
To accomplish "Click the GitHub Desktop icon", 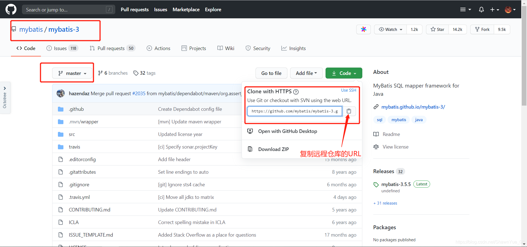I will click(250, 131).
